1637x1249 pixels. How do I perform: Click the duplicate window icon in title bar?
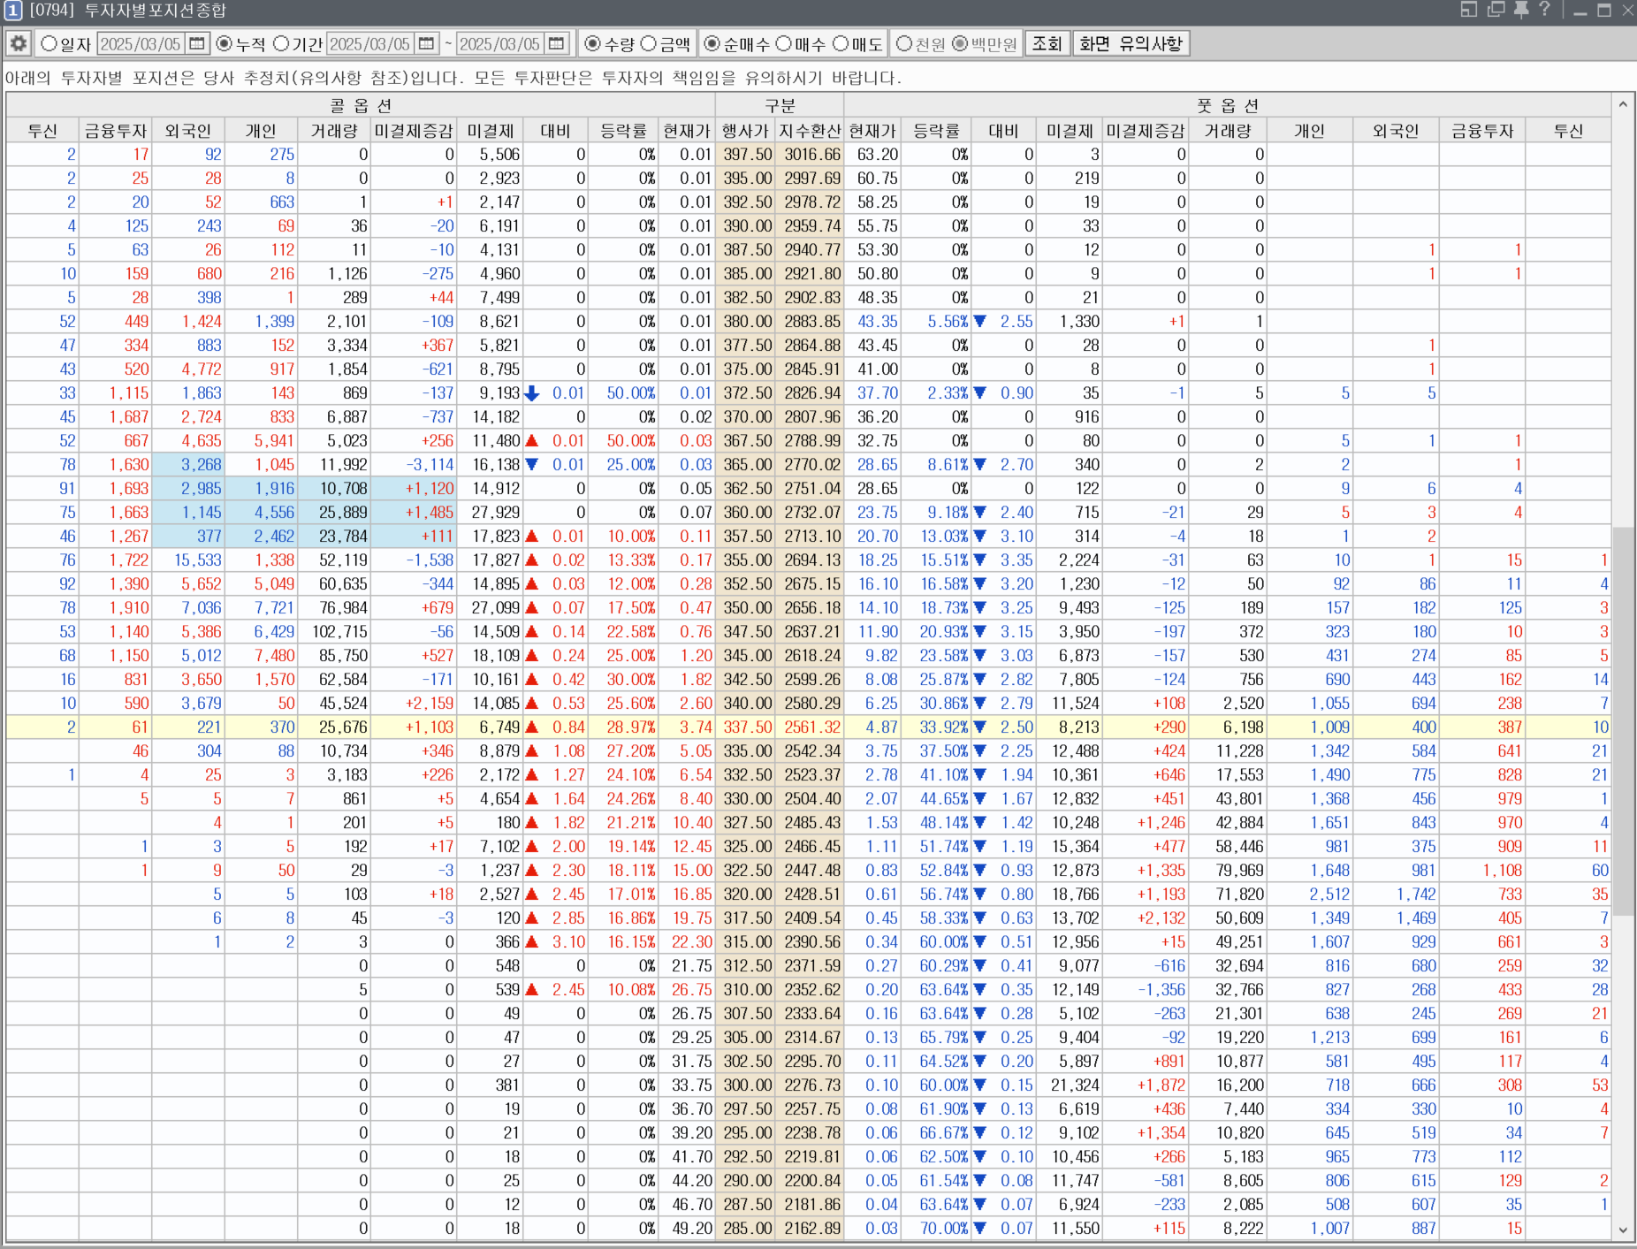[x=1496, y=10]
